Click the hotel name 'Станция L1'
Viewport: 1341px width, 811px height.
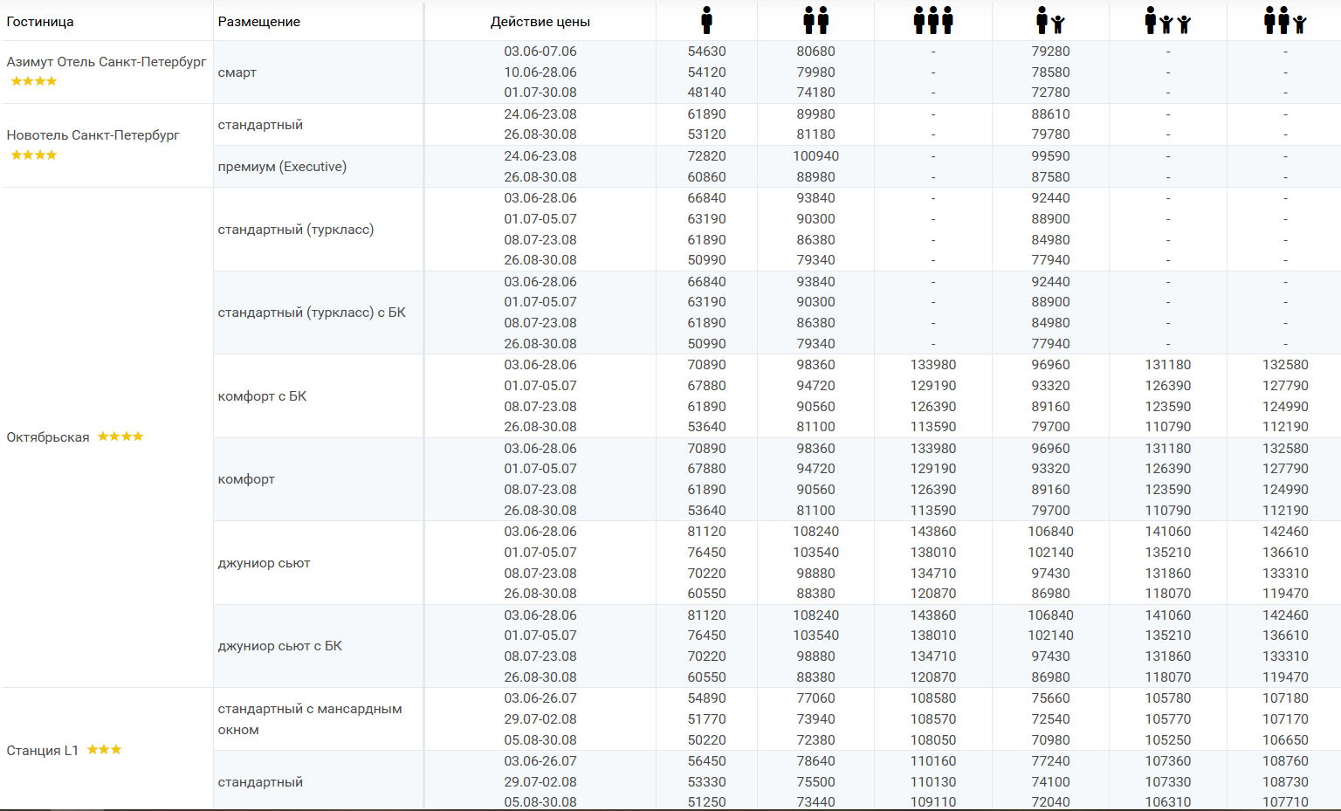click(x=43, y=751)
